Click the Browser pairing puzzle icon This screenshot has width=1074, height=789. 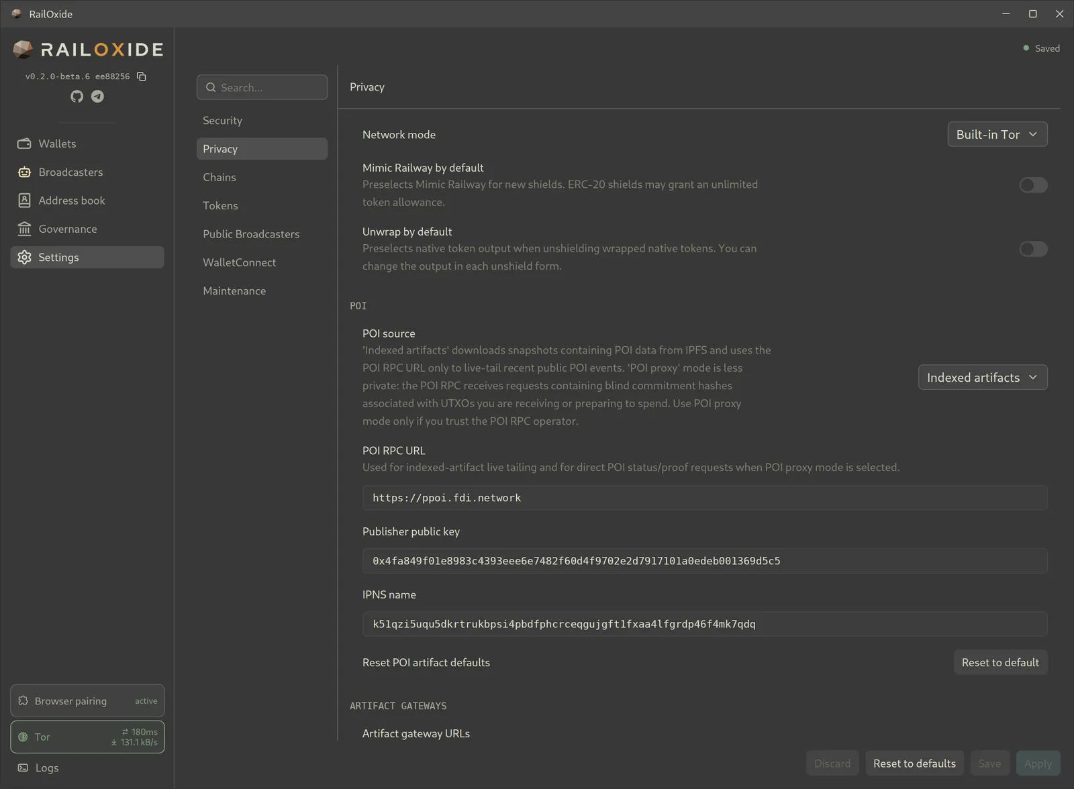tap(23, 700)
